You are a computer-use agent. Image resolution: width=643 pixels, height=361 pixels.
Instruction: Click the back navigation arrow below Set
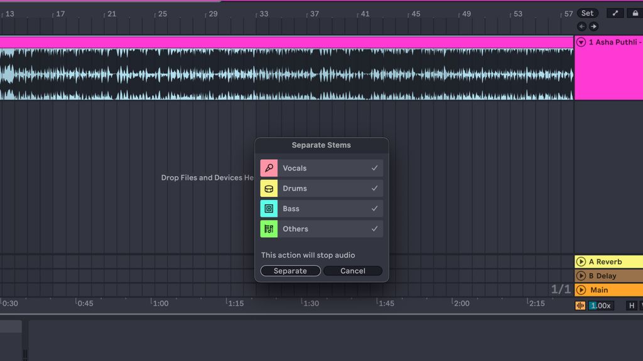click(581, 26)
